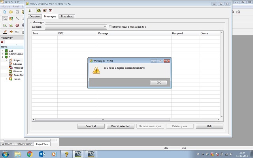The image size is (253, 158).
Task: Select the Pictures item in project tree
Action: [18, 71]
